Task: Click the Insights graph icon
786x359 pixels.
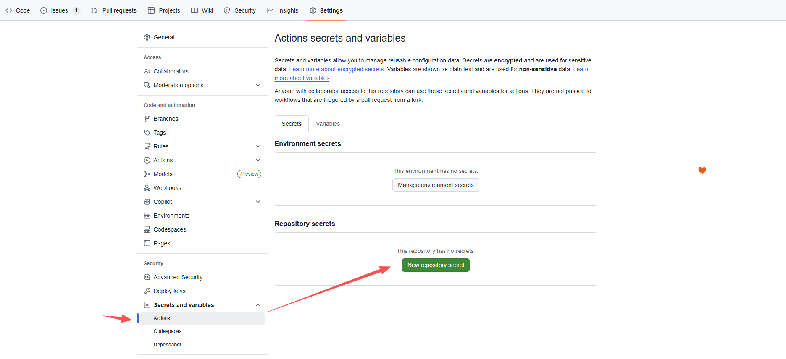Action: point(270,10)
